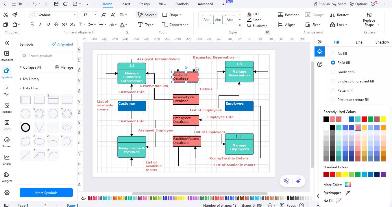Toggle Italic formatting

[x=40, y=25]
